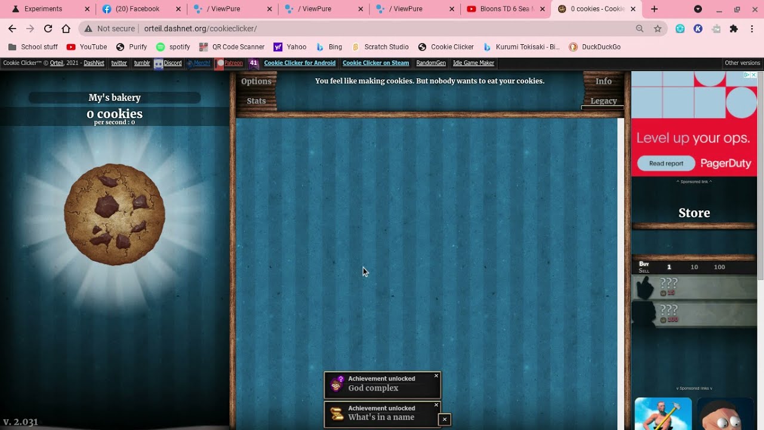Open a new browser tab
The width and height of the screenshot is (764, 430).
(654, 9)
